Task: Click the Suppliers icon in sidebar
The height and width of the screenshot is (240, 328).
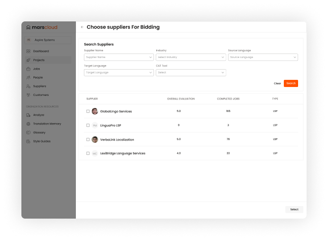Action: (x=29, y=86)
